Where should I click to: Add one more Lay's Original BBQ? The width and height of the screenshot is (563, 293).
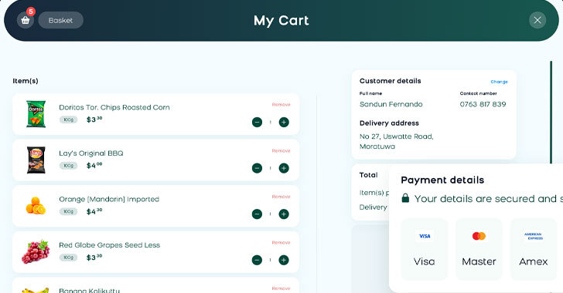pyautogui.click(x=284, y=168)
